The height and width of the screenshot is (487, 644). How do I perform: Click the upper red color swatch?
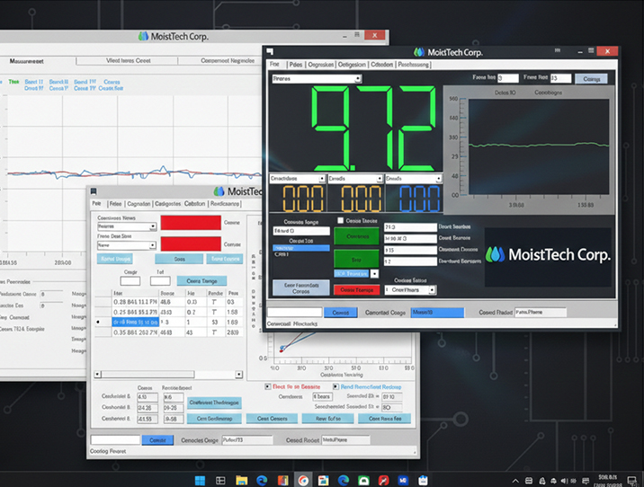pyautogui.click(x=191, y=223)
